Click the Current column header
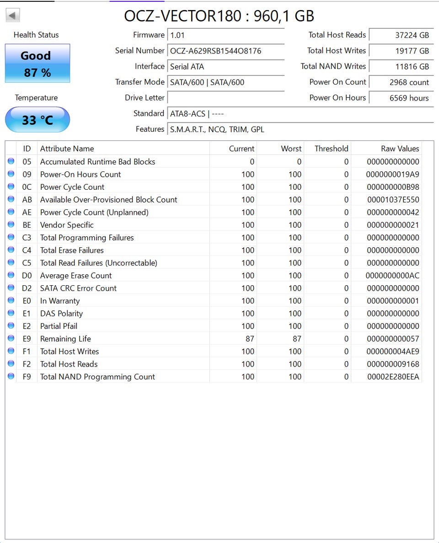The image size is (439, 543). click(x=233, y=149)
